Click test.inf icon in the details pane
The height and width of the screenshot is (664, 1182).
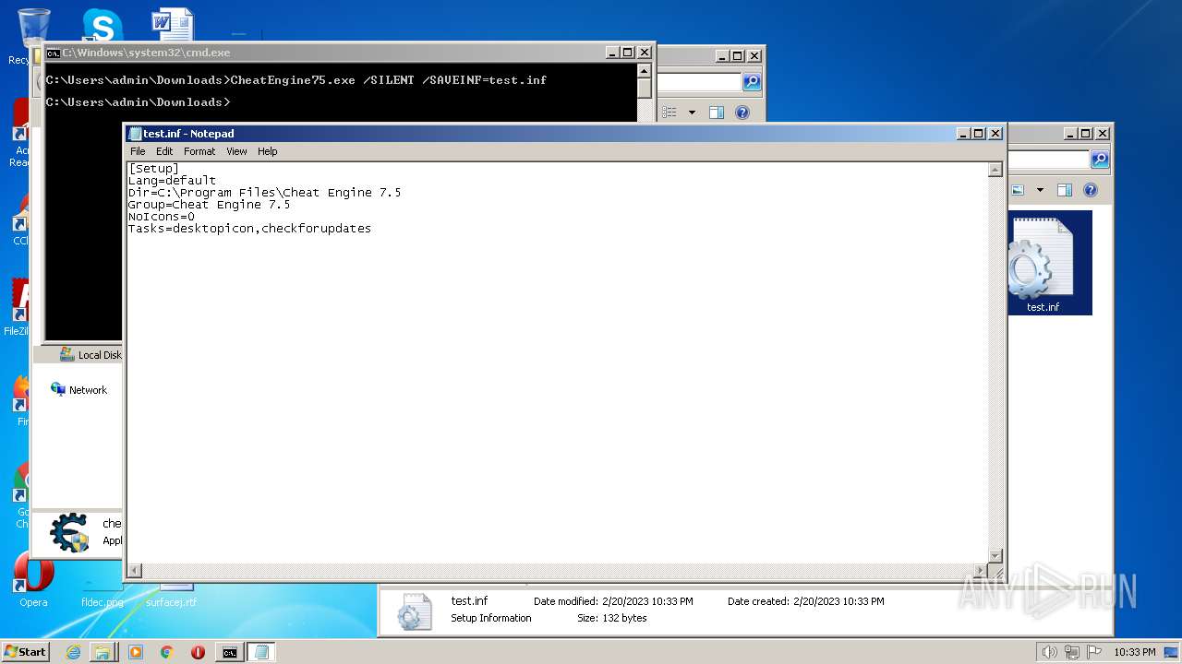pyautogui.click(x=414, y=611)
